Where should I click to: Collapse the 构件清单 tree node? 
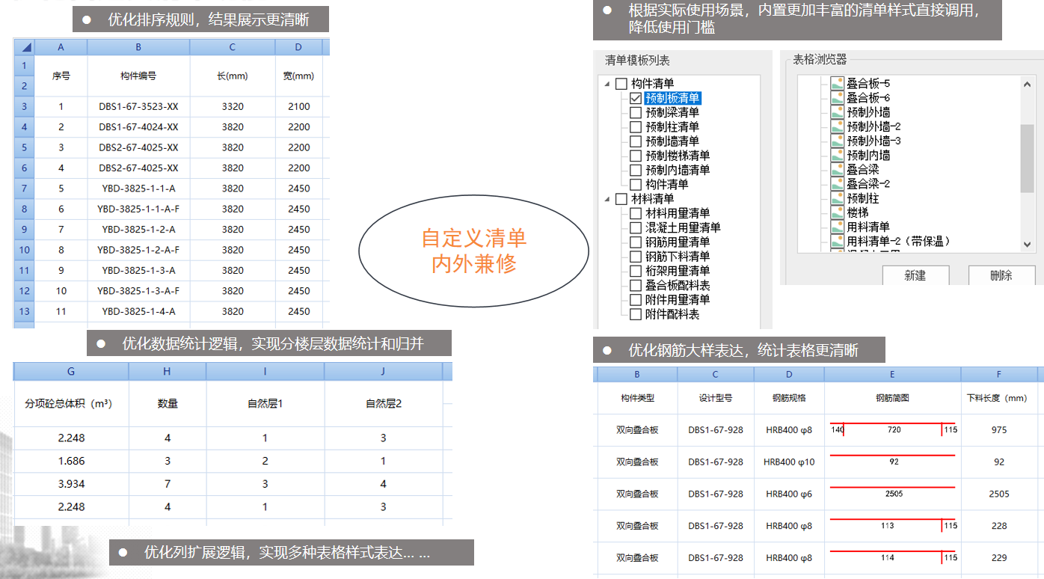[607, 84]
